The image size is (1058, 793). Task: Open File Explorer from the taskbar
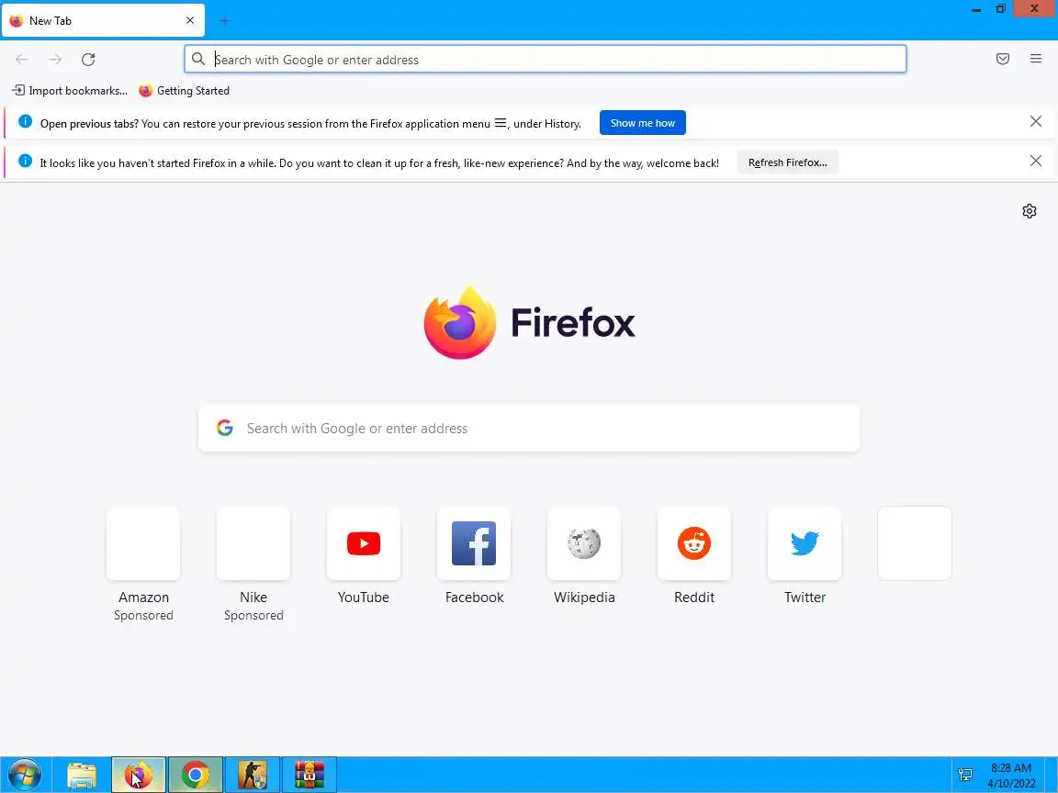(x=82, y=775)
